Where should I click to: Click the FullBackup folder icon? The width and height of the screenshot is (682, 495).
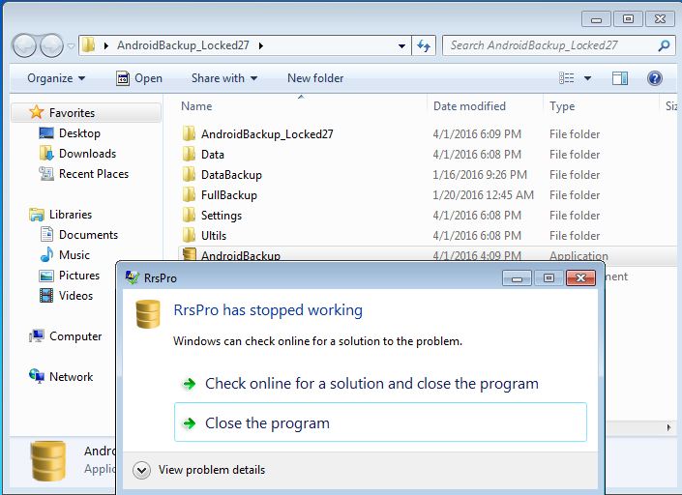pos(189,194)
